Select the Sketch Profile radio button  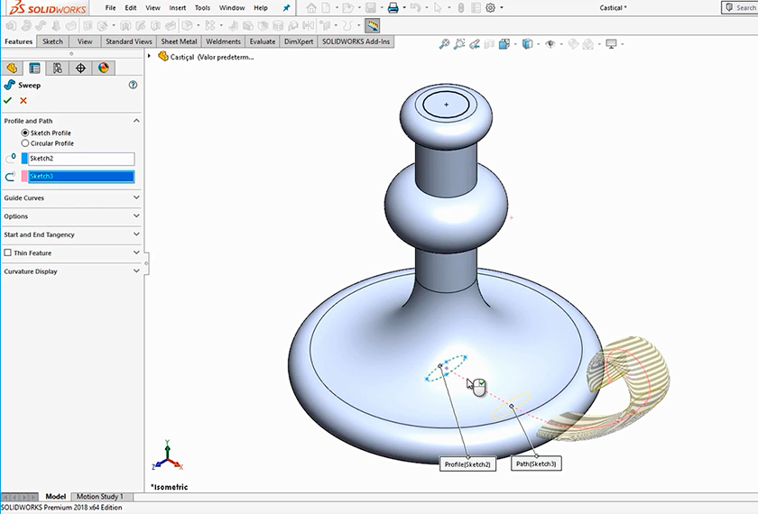click(x=25, y=133)
